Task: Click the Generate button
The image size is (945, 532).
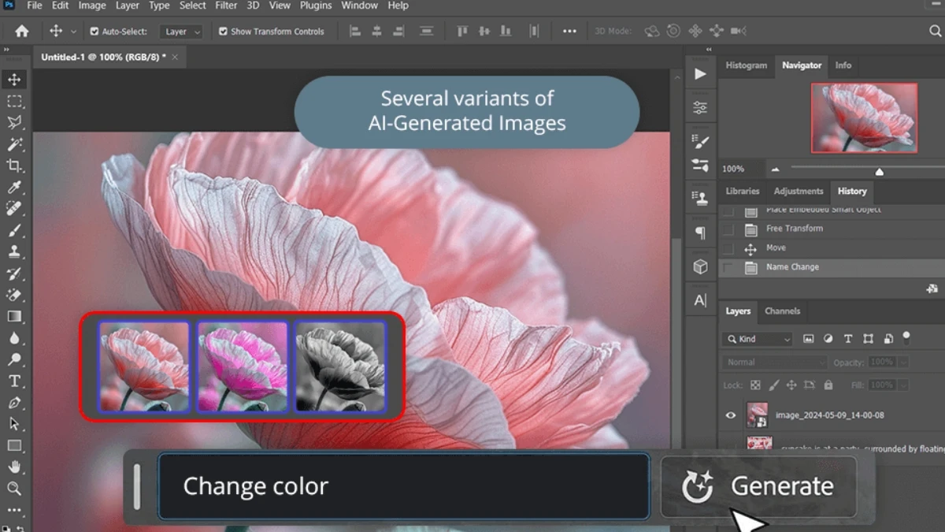Action: [758, 486]
